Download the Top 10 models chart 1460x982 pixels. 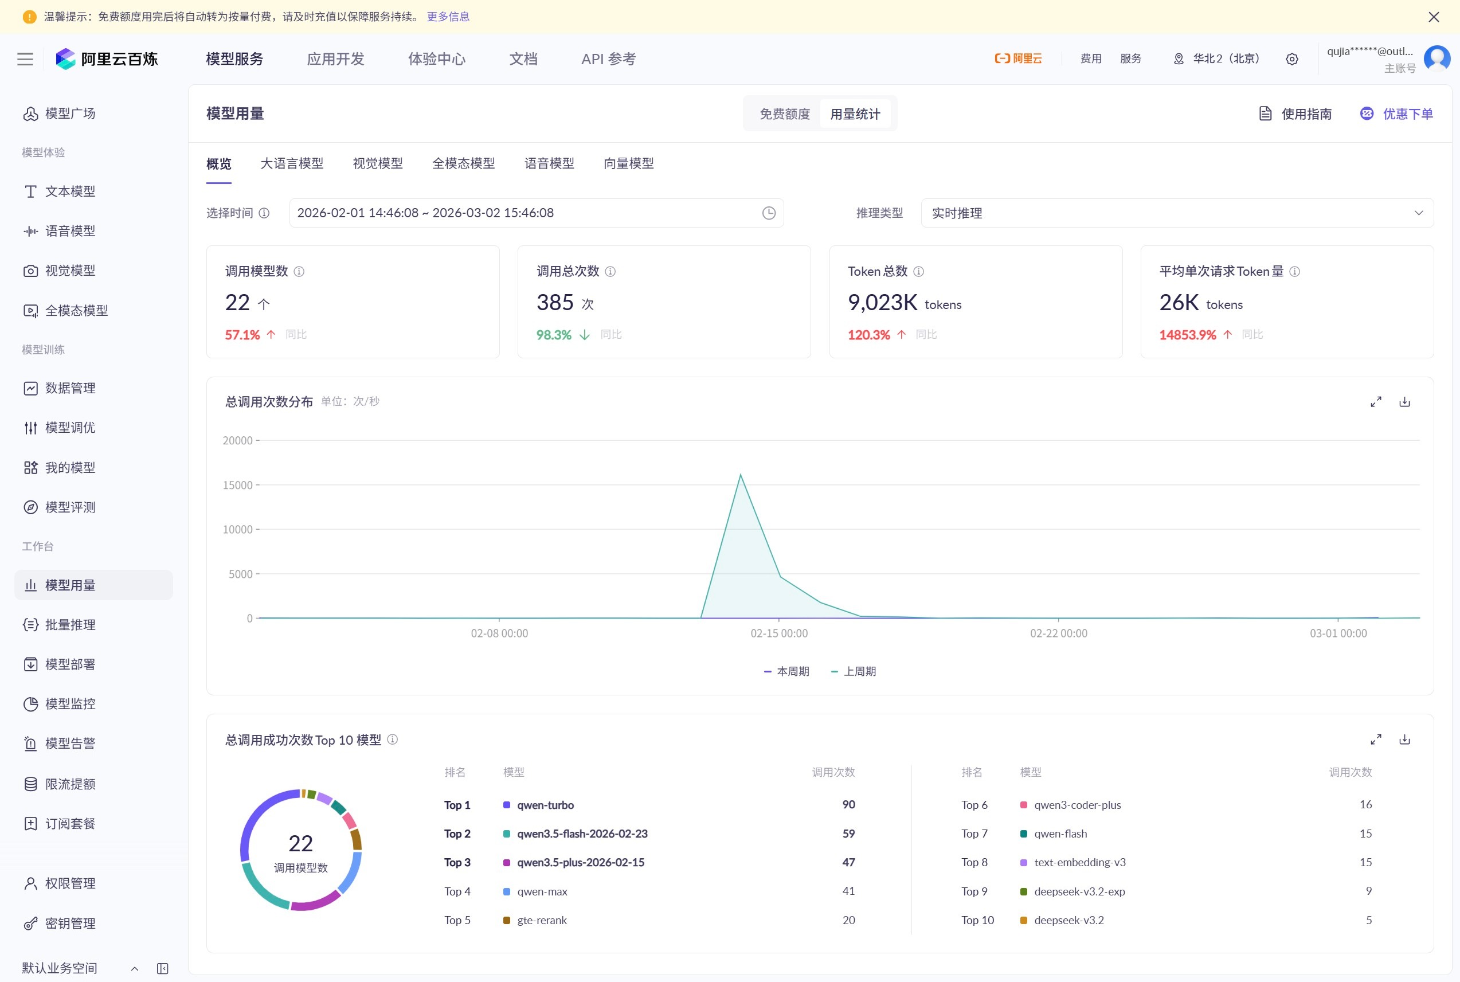pos(1404,740)
